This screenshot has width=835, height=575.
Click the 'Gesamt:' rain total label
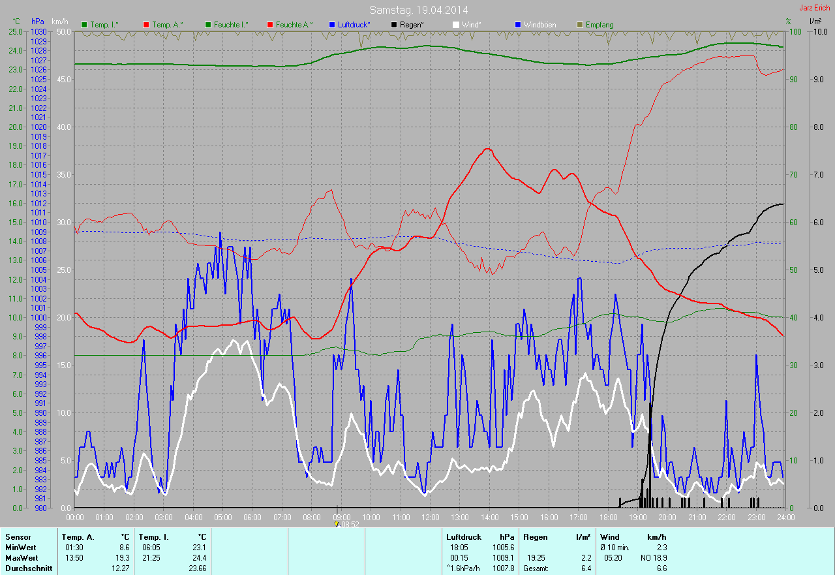[536, 568]
